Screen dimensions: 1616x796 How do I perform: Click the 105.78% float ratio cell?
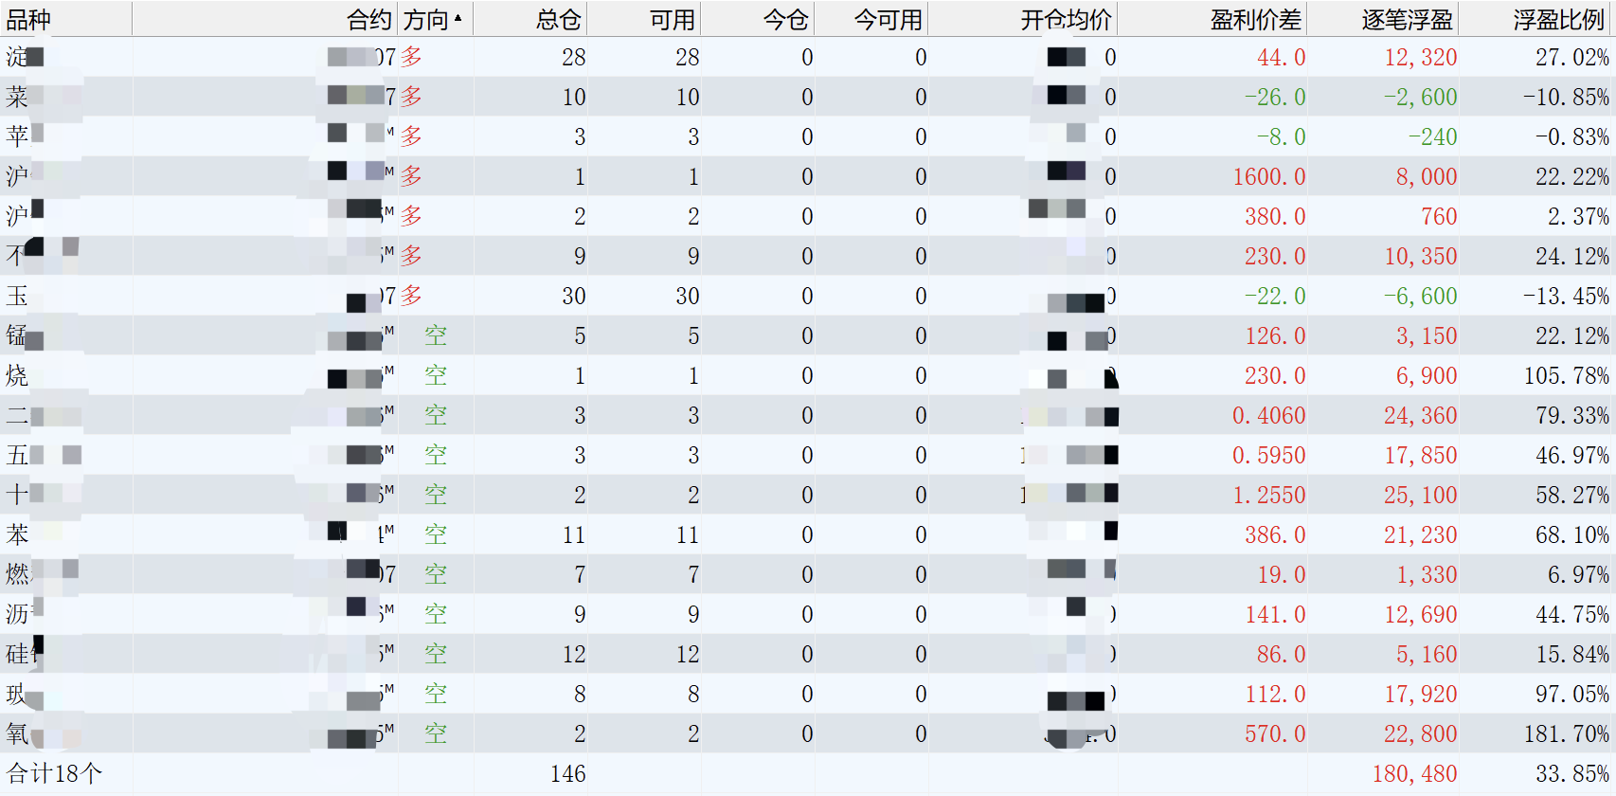(1566, 376)
